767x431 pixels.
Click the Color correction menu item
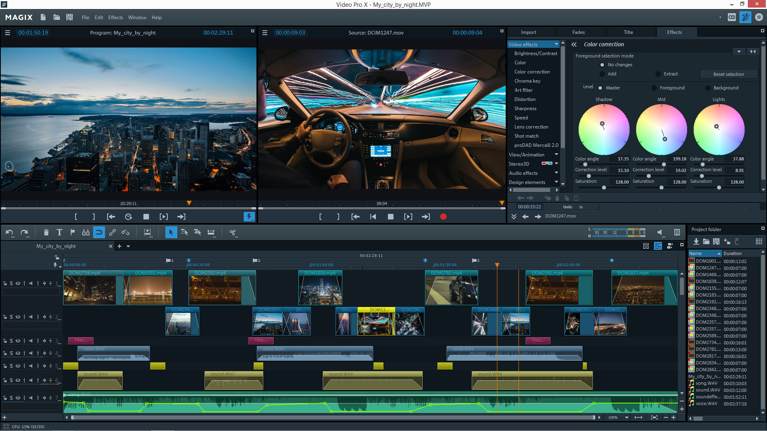click(x=532, y=71)
